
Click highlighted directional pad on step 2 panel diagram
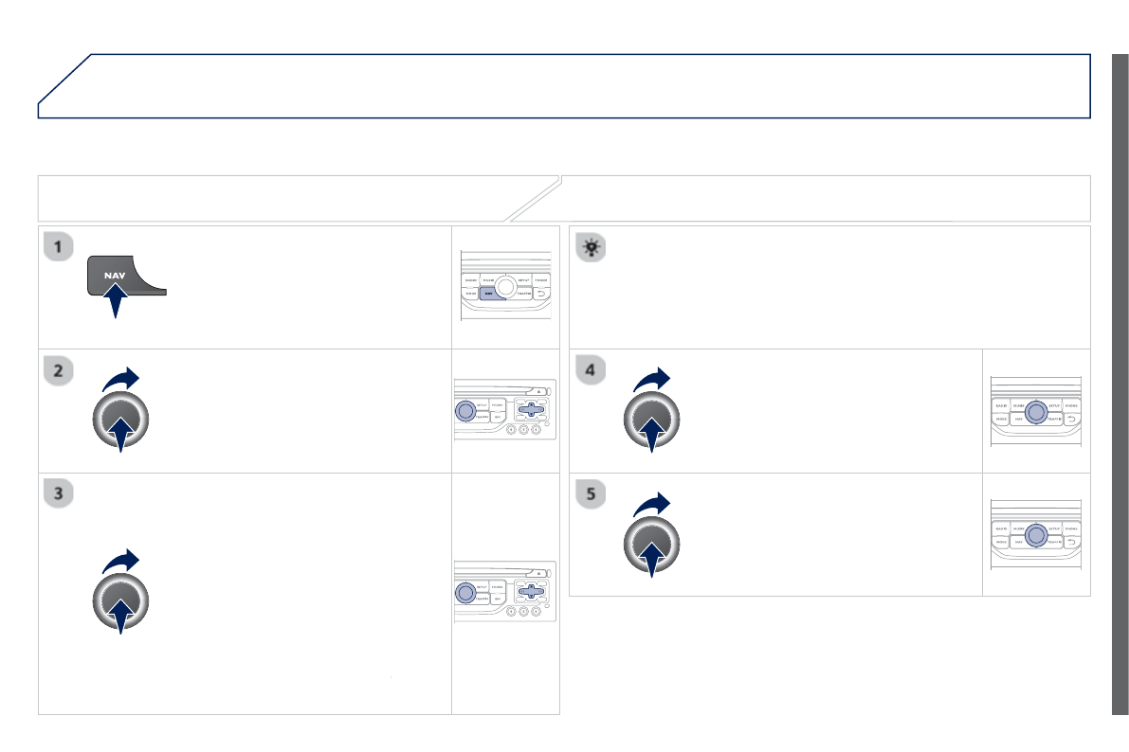530,408
